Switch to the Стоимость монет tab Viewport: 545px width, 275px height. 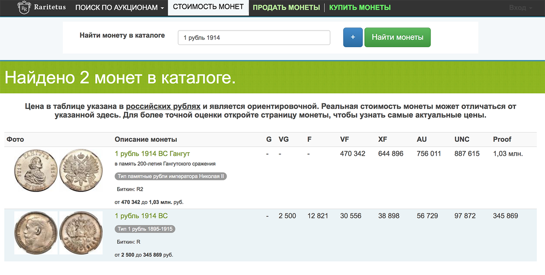[x=208, y=7]
